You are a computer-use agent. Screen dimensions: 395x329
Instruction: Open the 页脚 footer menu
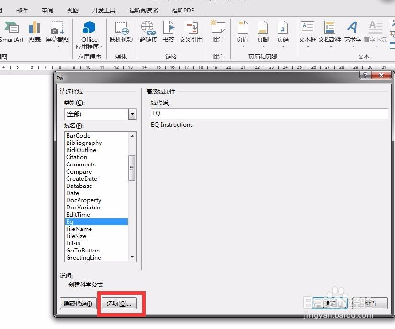point(263,32)
